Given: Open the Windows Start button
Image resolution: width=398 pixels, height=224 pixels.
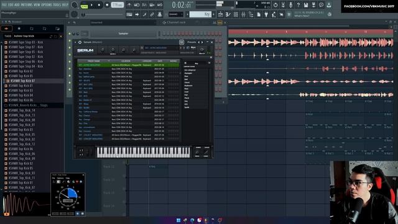Looking at the screenshot, I should 178,220.
